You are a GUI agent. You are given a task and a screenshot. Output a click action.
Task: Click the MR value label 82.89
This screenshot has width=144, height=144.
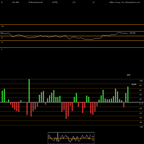tap(134, 84)
